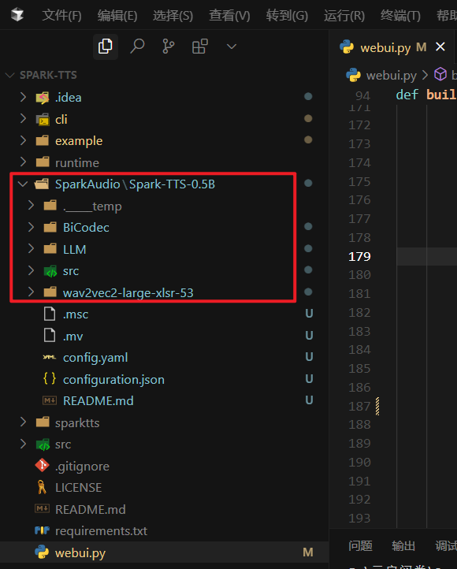
Task: Select webui.py in the explorer
Action: pos(165,552)
